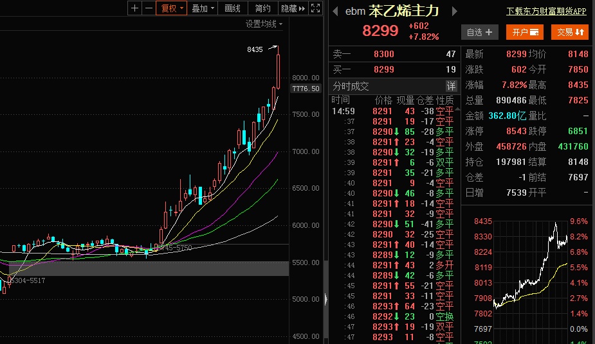Toggle 隐藏 to hide the side panel
This screenshot has width=595, height=344.
(293, 8)
